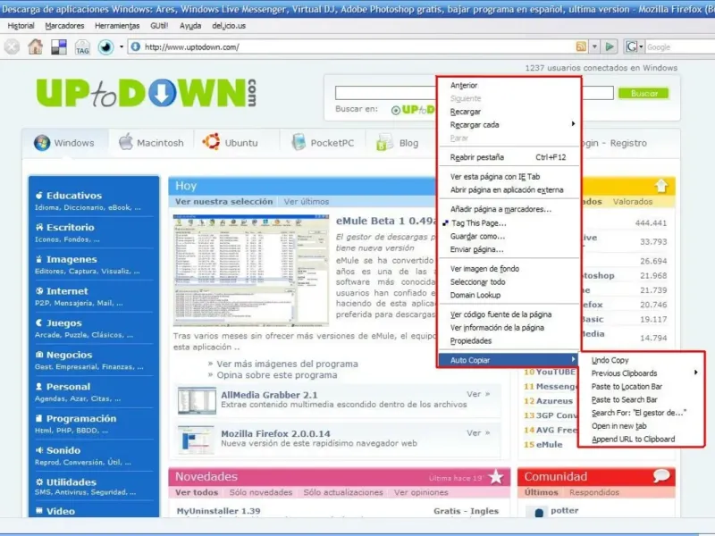
Task: Click the up arrow icon in yellow header
Action: (x=661, y=186)
